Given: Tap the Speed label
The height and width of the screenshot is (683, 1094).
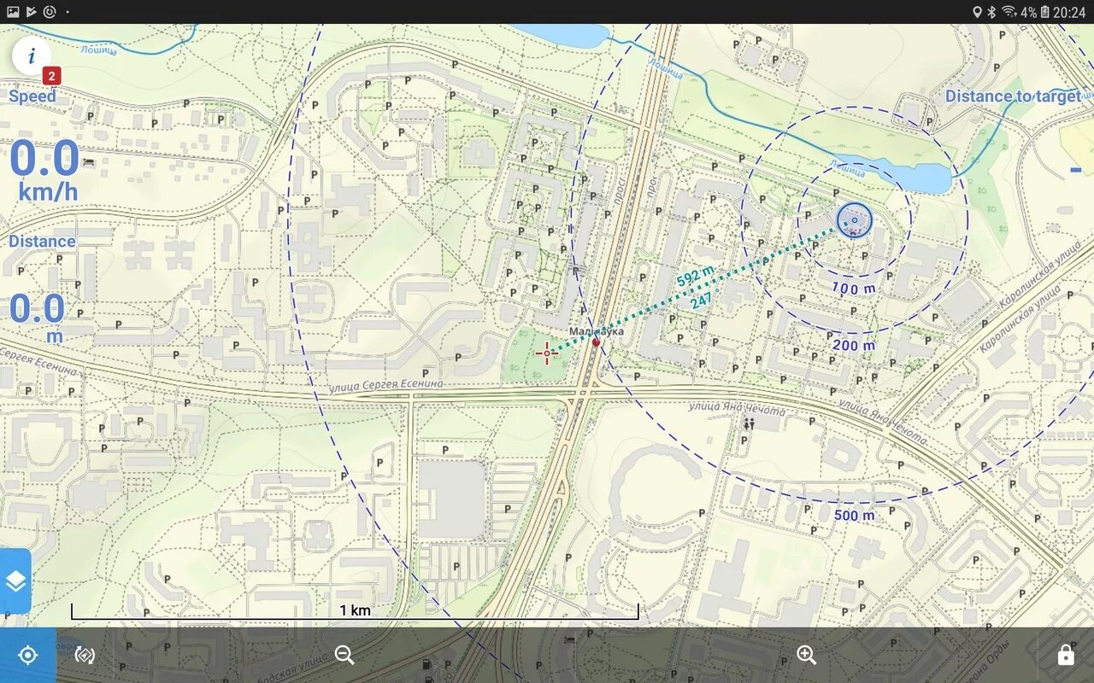Looking at the screenshot, I should point(32,96).
